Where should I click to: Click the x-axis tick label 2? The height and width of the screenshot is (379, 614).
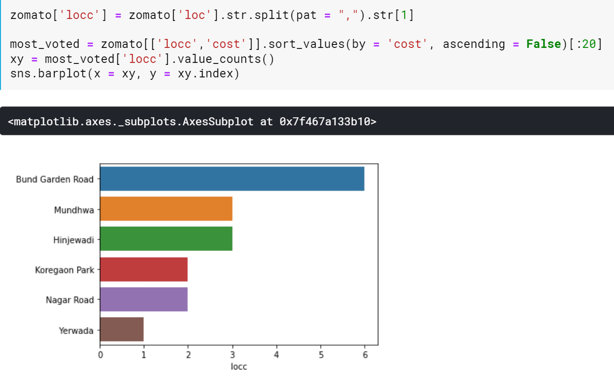click(188, 355)
